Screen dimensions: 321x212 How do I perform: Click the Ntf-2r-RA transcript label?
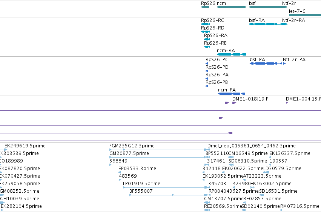tap(293, 20)
